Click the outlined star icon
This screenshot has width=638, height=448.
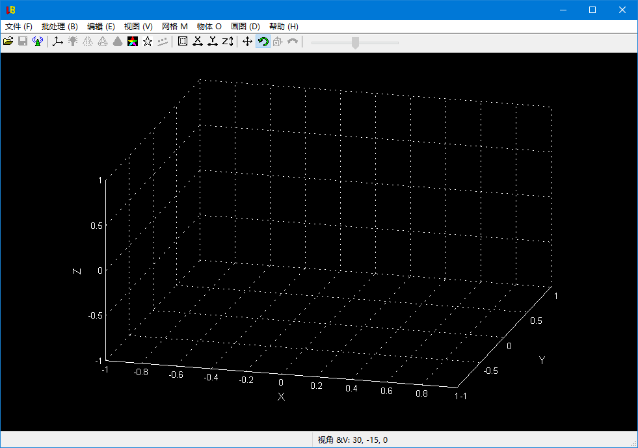[148, 41]
